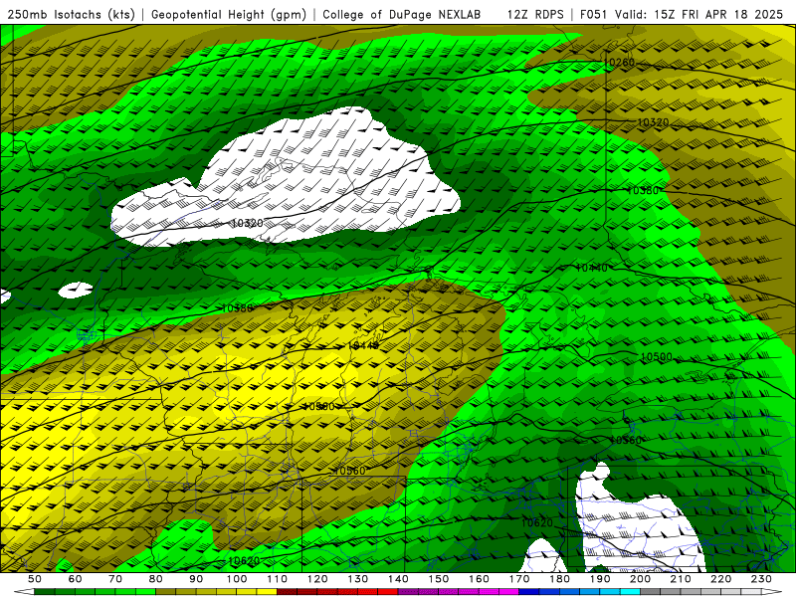The width and height of the screenshot is (796, 597).
Task: Click the 80 value on the color scale
Action: point(156,579)
